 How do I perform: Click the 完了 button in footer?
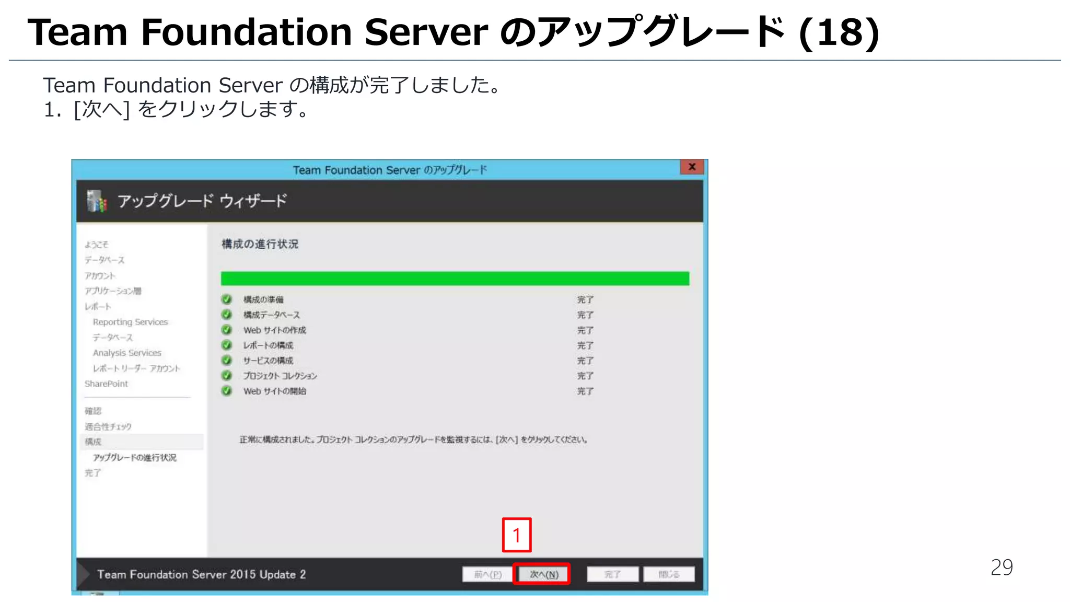(x=612, y=574)
